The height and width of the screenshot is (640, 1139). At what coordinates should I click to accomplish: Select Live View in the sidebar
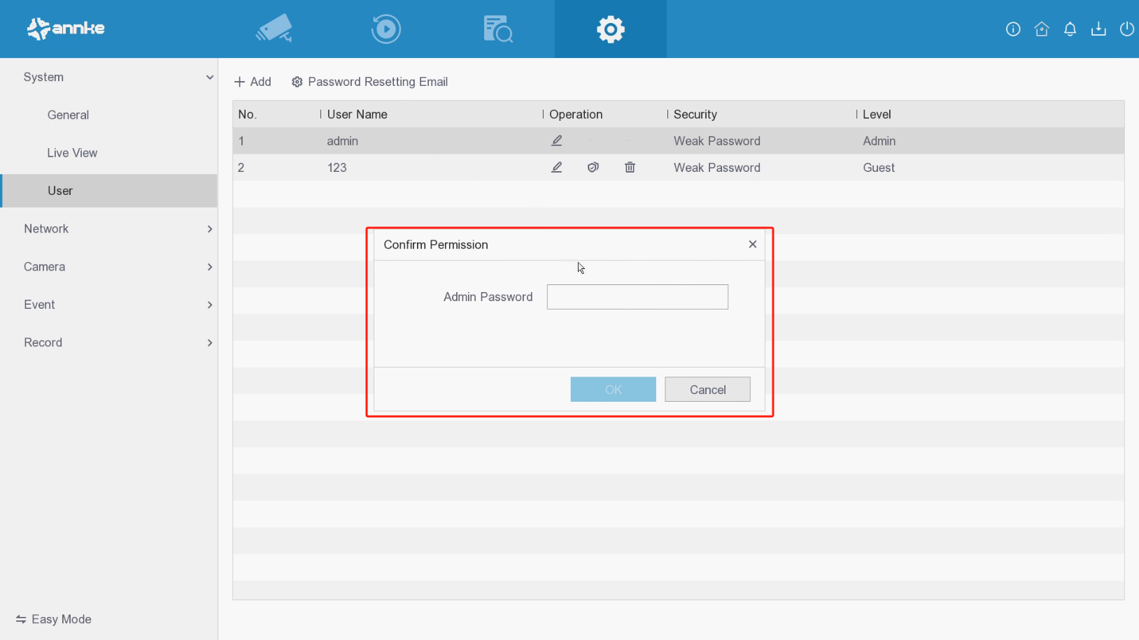72,152
